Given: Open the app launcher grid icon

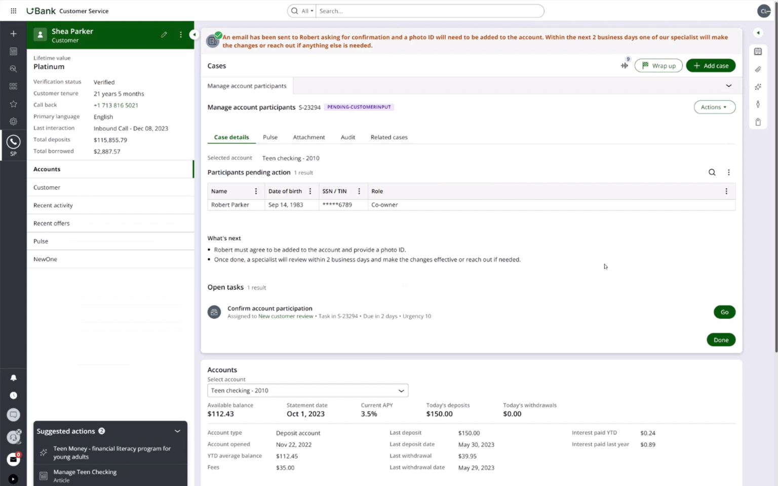Looking at the screenshot, I should coord(14,11).
